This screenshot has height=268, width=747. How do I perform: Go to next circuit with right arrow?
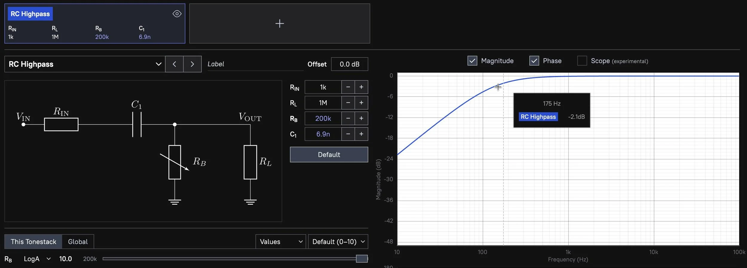click(192, 64)
